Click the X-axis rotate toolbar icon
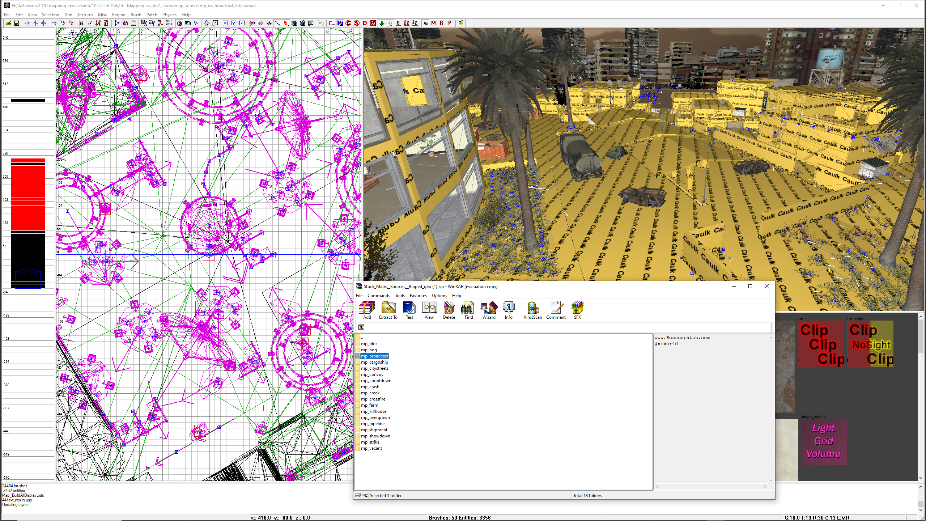 [54, 23]
